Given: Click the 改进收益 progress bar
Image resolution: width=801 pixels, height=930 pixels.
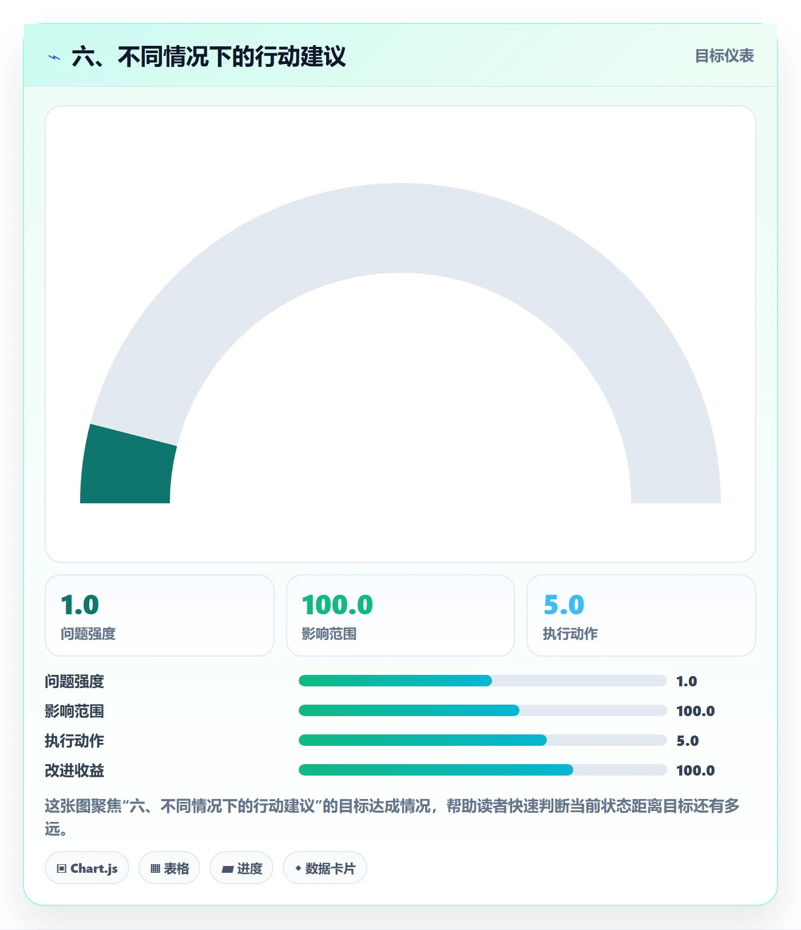Looking at the screenshot, I should pos(482,770).
